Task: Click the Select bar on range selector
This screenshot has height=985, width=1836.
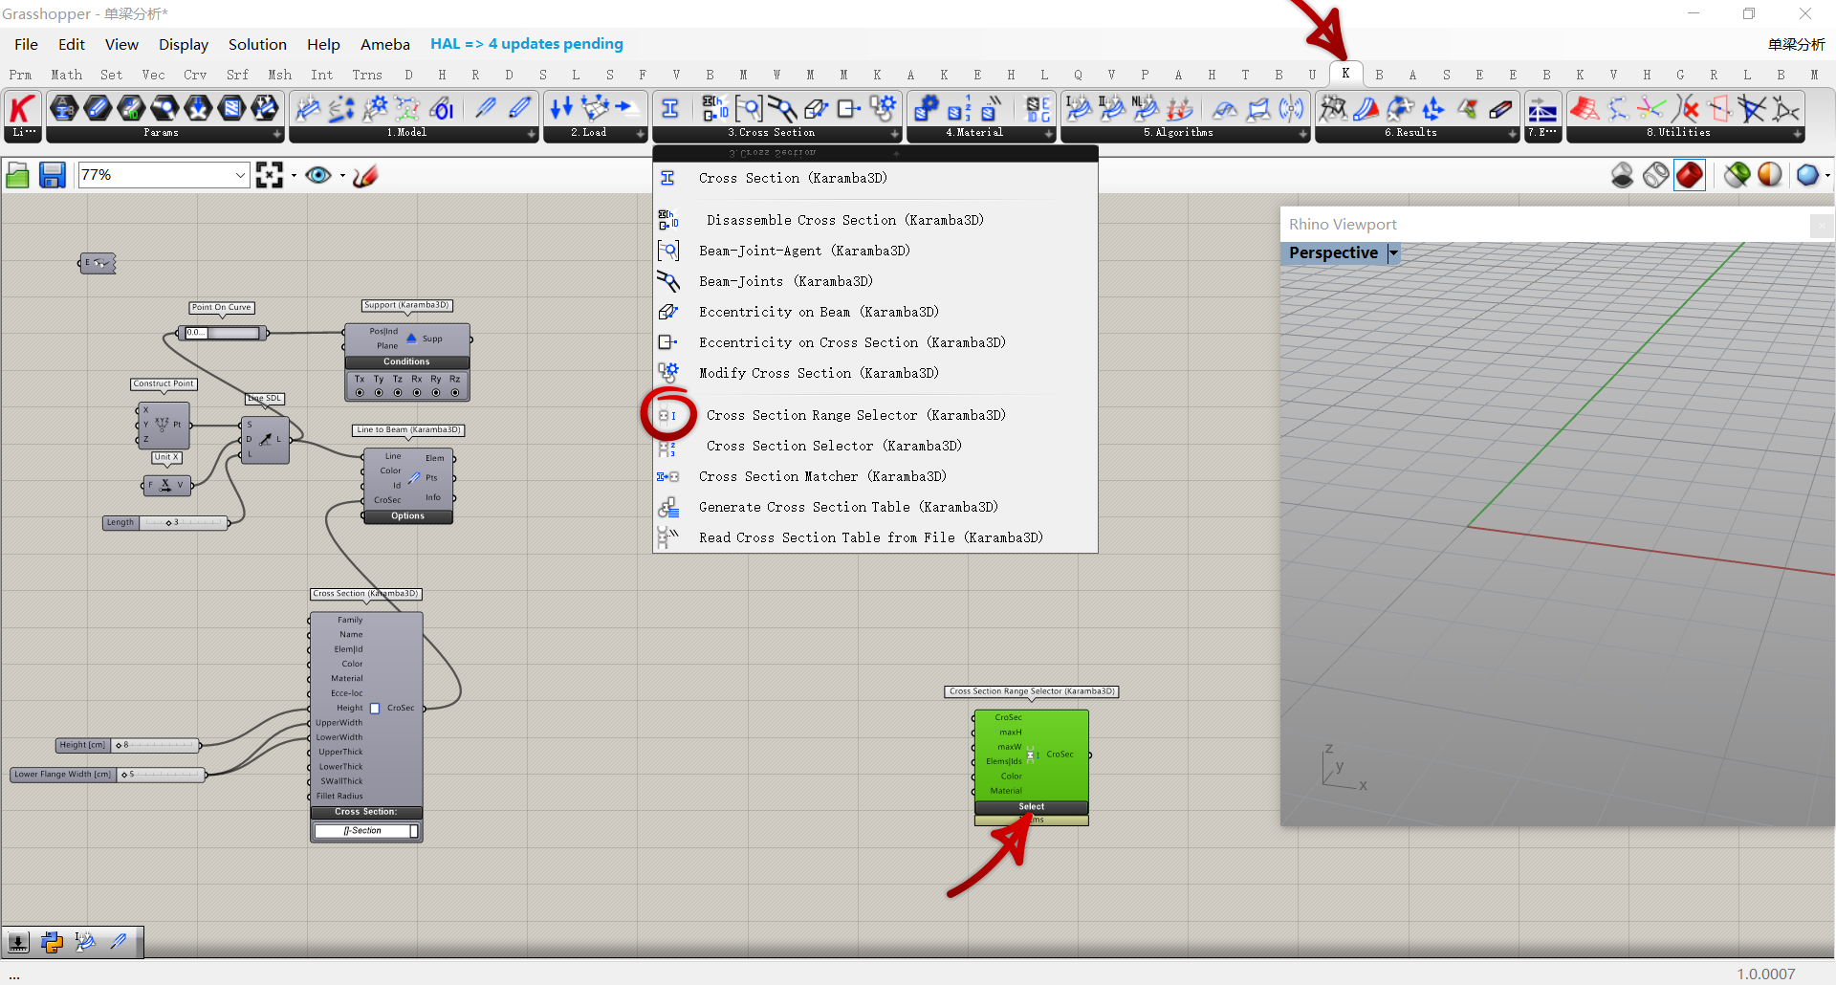Action: point(1031,807)
